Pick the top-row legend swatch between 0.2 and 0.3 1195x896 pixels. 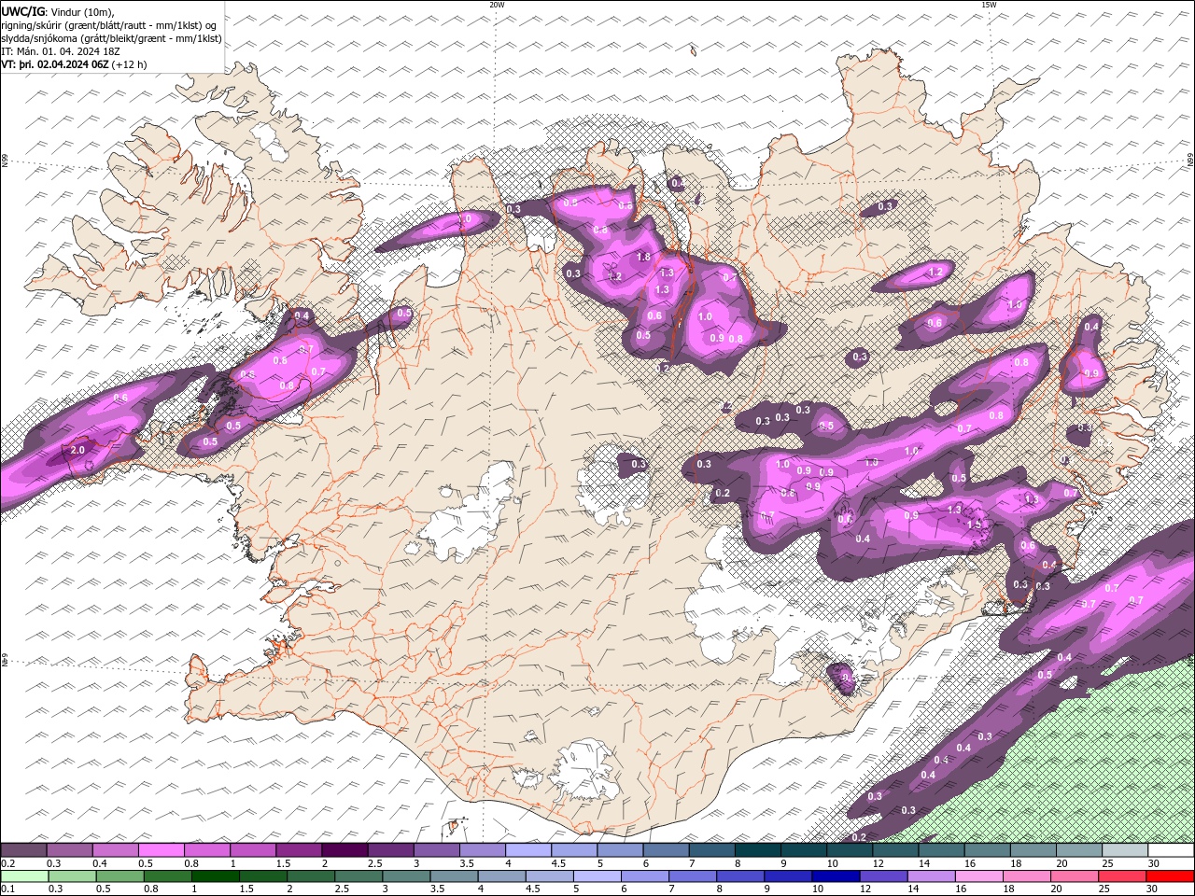23,849
